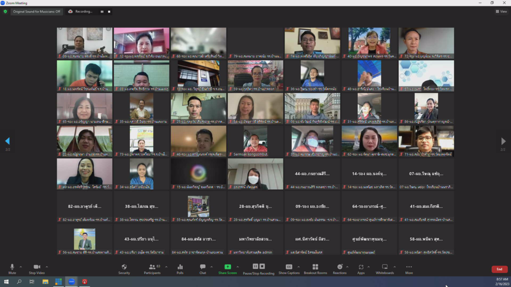Open the Polls button
Screen dimensions: 511x287
[180, 268]
